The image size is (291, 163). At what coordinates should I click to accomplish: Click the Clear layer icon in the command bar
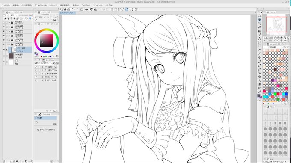coord(82,9)
